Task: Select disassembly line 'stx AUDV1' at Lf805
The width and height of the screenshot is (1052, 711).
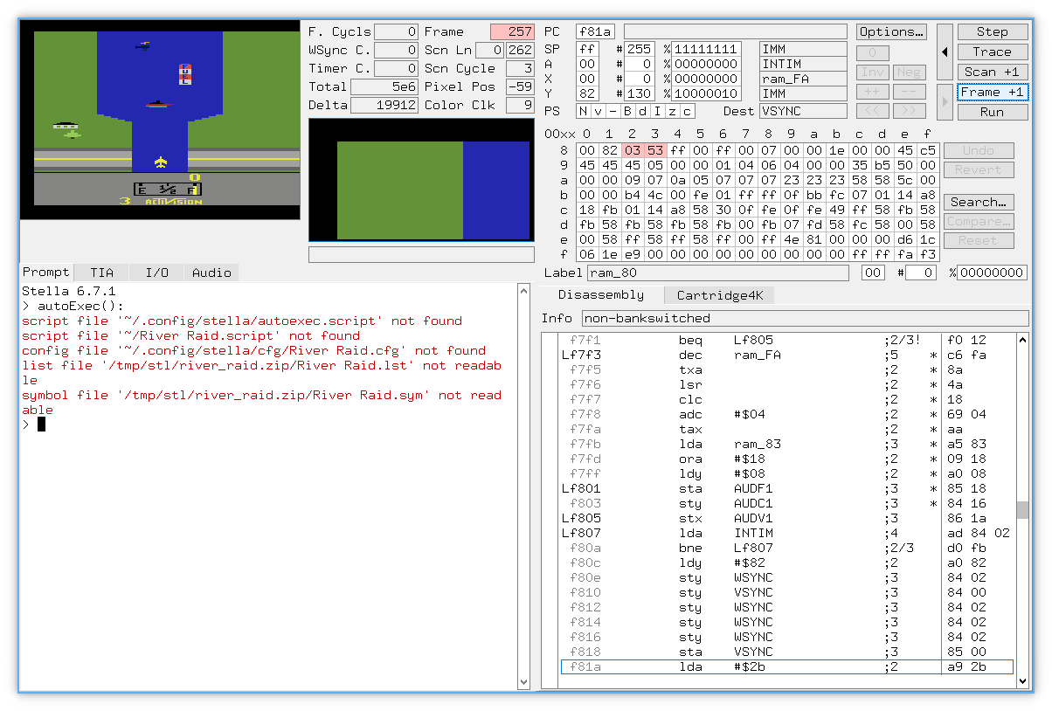Action: [x=786, y=518]
